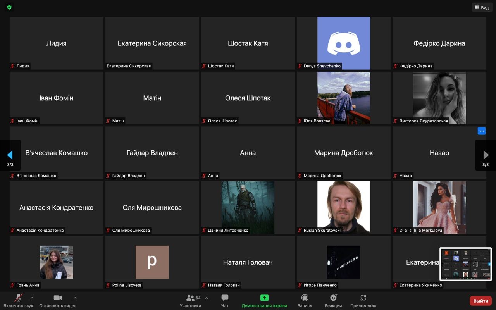Viewport: 496px width, 310px height.
Task: Open the Участники participants panel
Action: pyautogui.click(x=190, y=301)
